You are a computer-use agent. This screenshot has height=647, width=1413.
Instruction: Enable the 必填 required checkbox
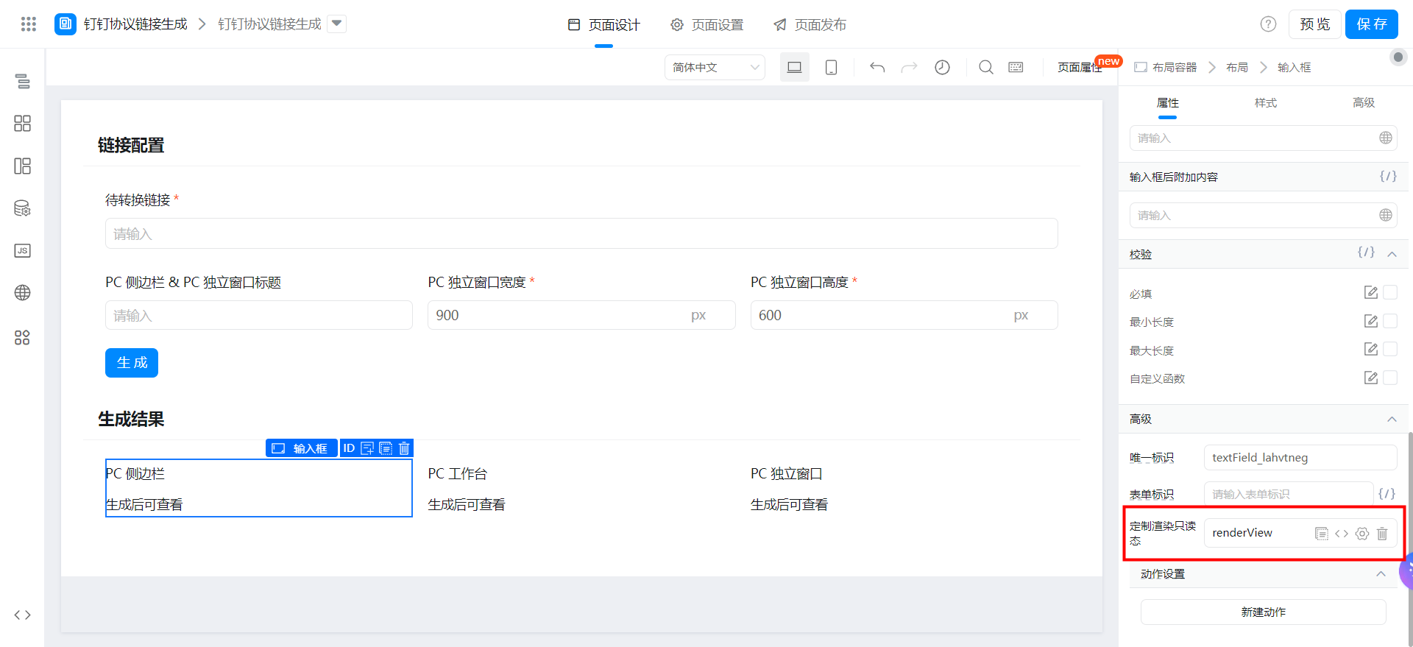(x=1390, y=293)
